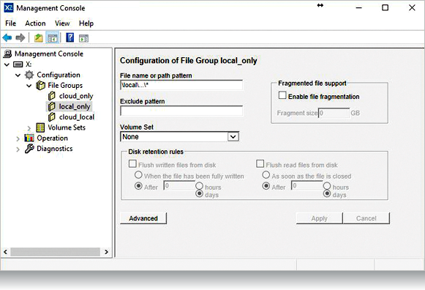Select After radio under Flush read files

pos(266,186)
